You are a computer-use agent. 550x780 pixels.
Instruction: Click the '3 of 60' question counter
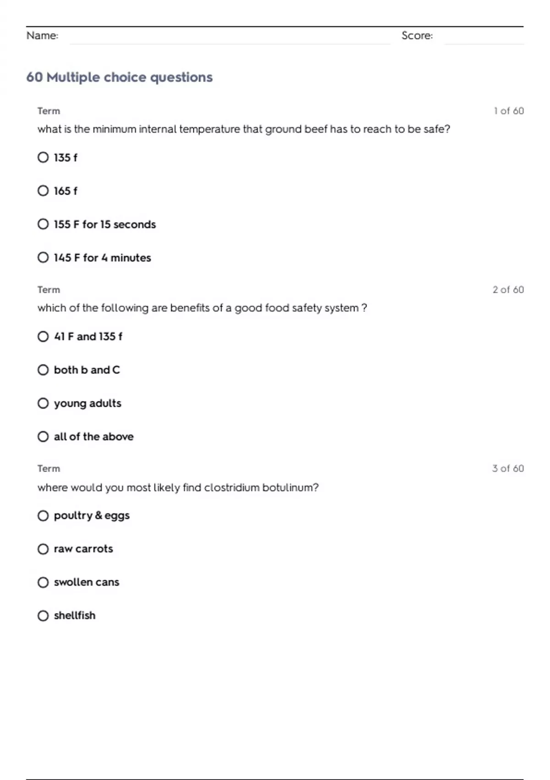[x=508, y=468]
